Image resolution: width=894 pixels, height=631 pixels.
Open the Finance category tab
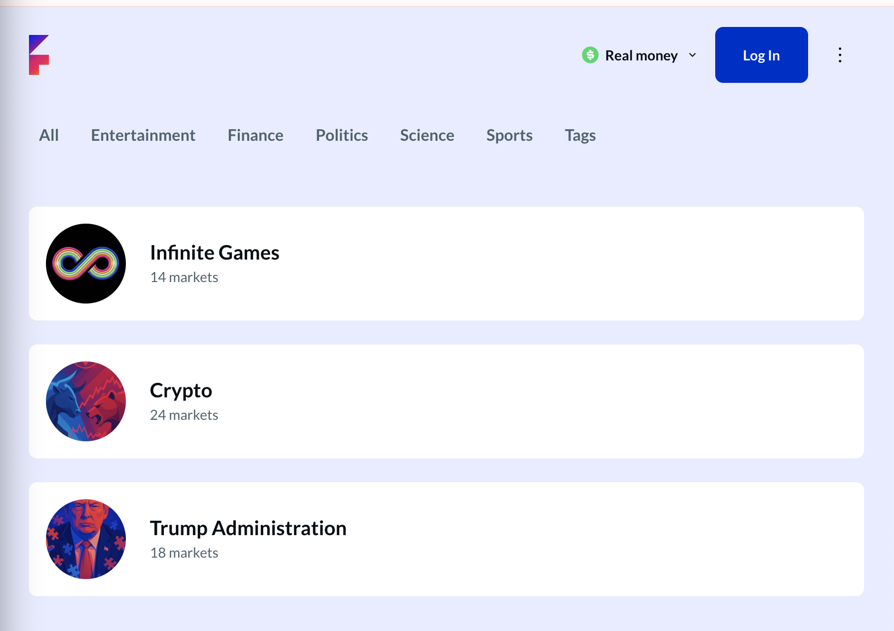coord(255,135)
